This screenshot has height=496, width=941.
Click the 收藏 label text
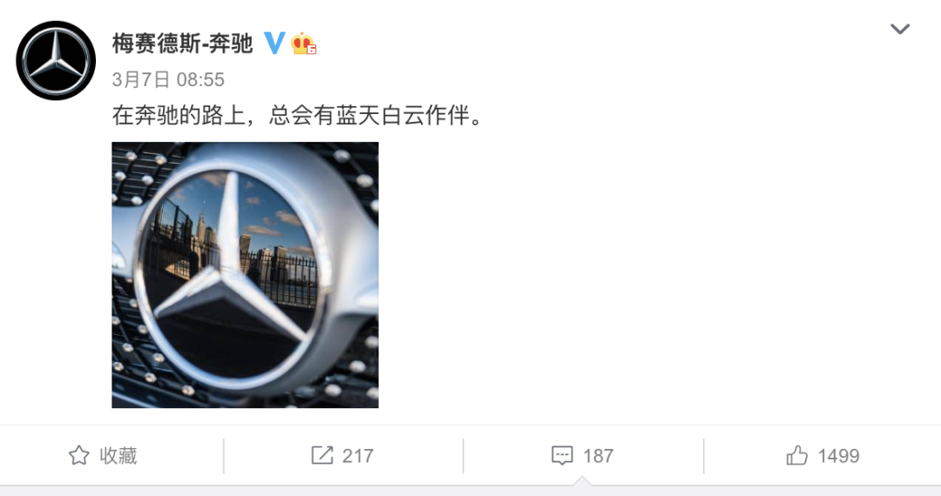pos(118,456)
